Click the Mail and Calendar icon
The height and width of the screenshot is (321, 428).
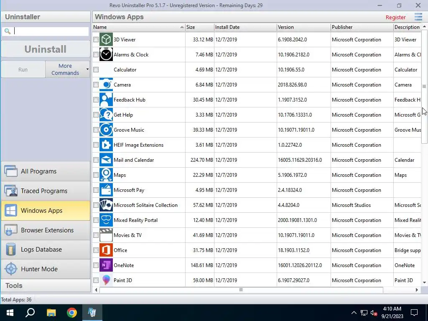(106, 160)
